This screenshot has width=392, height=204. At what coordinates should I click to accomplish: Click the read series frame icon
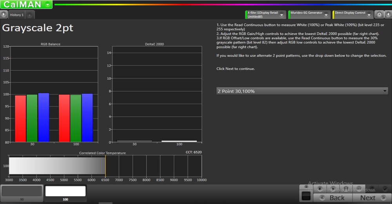[346, 189]
